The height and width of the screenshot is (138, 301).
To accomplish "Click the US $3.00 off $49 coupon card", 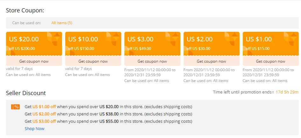I will pos(152,44).
